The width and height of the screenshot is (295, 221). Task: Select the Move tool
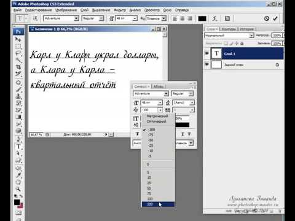click(x=18, y=39)
